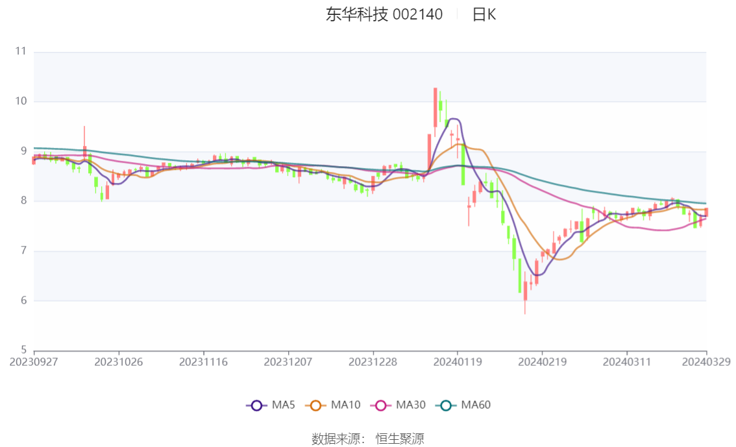
Task: Click the MA5 legend label text
Action: pyautogui.click(x=284, y=405)
